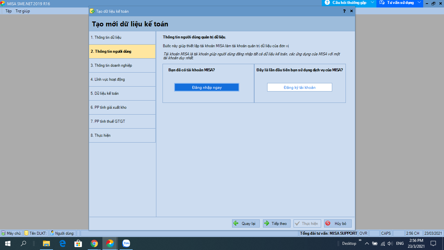
Task: Click the MISA SME.NET app icon in title bar
Action: [3, 3]
